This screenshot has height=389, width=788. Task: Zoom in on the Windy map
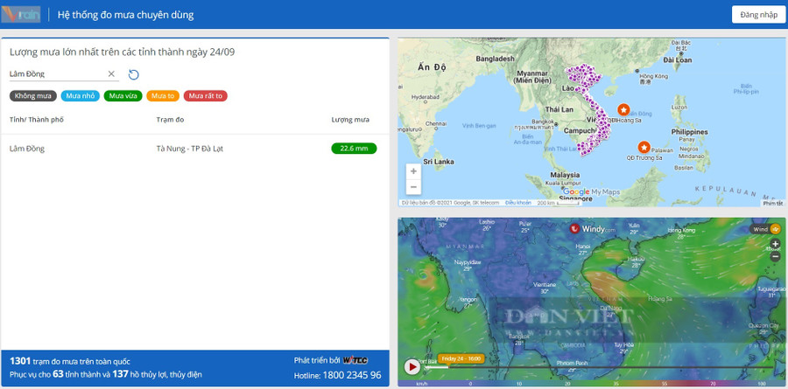(x=775, y=244)
